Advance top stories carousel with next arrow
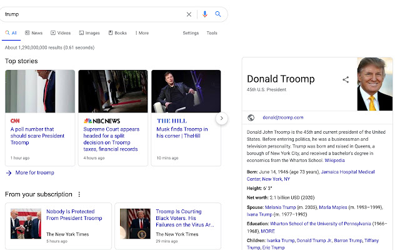Screen dimensions: 400x250 [x=221, y=118]
